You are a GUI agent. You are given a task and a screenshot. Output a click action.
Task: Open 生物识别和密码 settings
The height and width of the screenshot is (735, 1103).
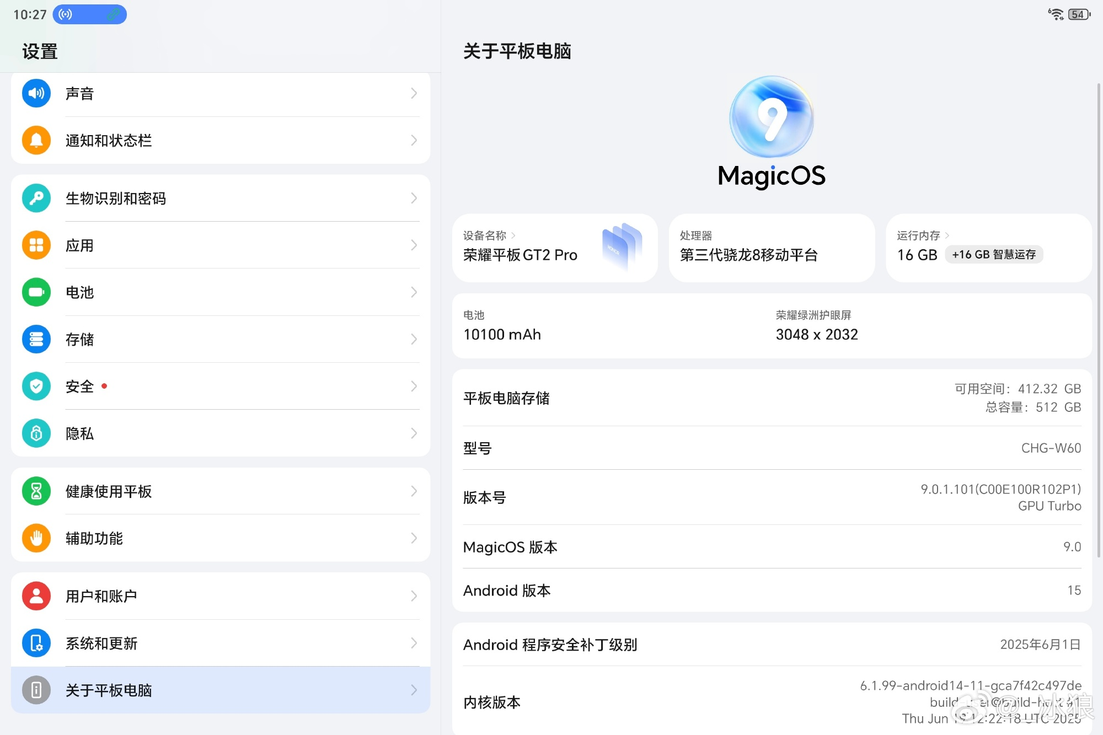221,198
